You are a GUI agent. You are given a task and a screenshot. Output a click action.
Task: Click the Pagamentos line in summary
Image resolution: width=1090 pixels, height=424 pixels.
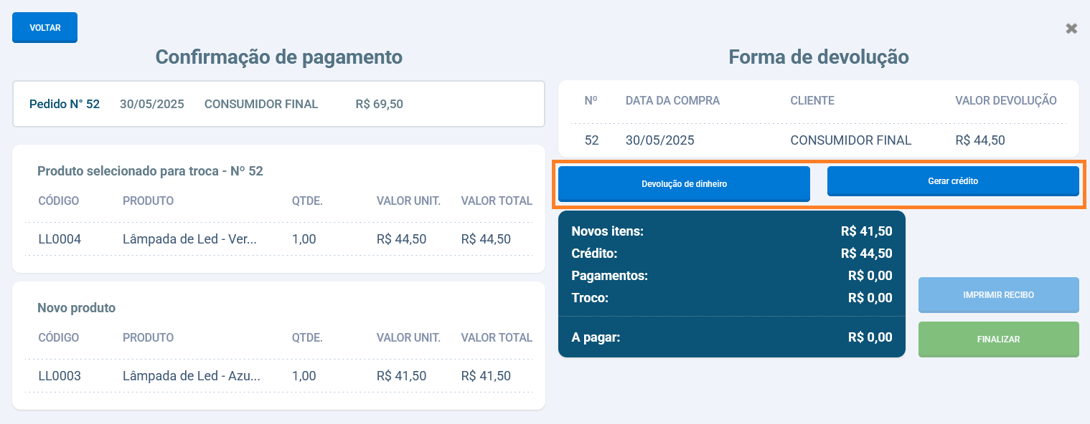click(731, 276)
